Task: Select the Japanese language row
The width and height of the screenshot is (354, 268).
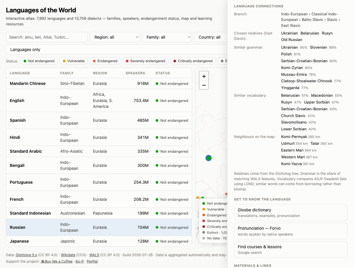Action: coord(99,241)
